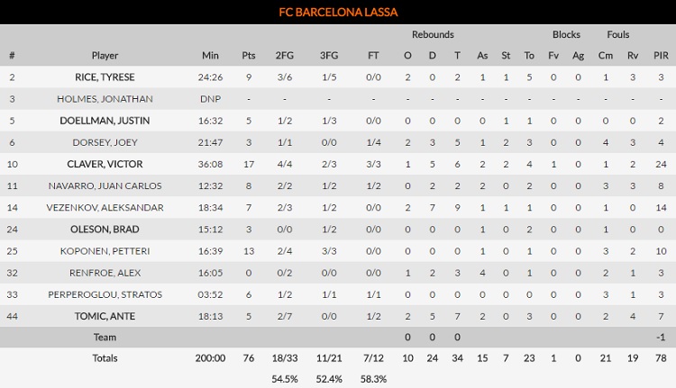Click the Player column header

tap(105, 56)
